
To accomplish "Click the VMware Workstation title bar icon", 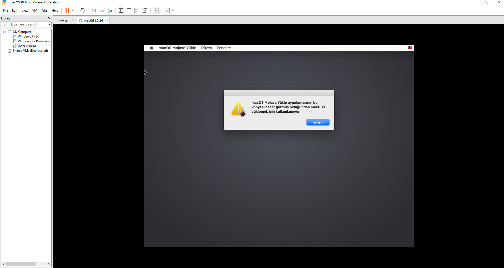I will pos(4,2).
